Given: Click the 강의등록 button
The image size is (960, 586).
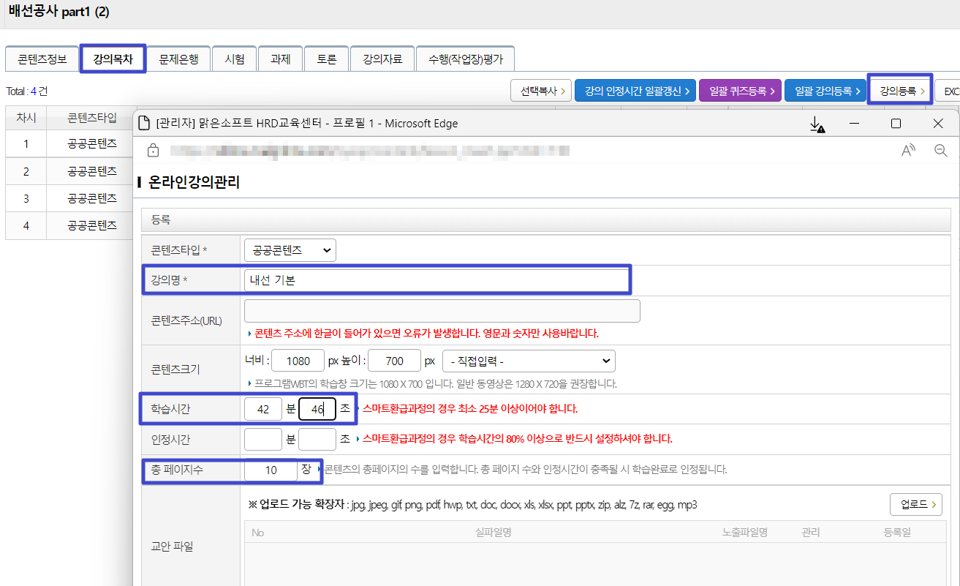Looking at the screenshot, I should coord(901,91).
